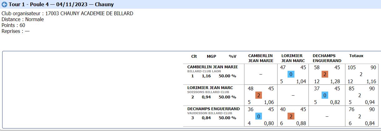Select the CAMBERLIN JEAN MARIE row name
The width and height of the screenshot is (381, 131).
pyautogui.click(x=213, y=67)
